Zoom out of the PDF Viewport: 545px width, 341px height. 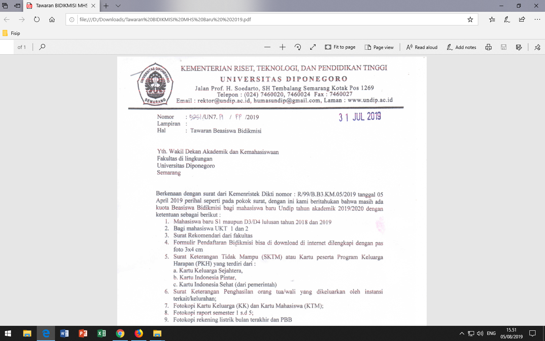tap(267, 47)
